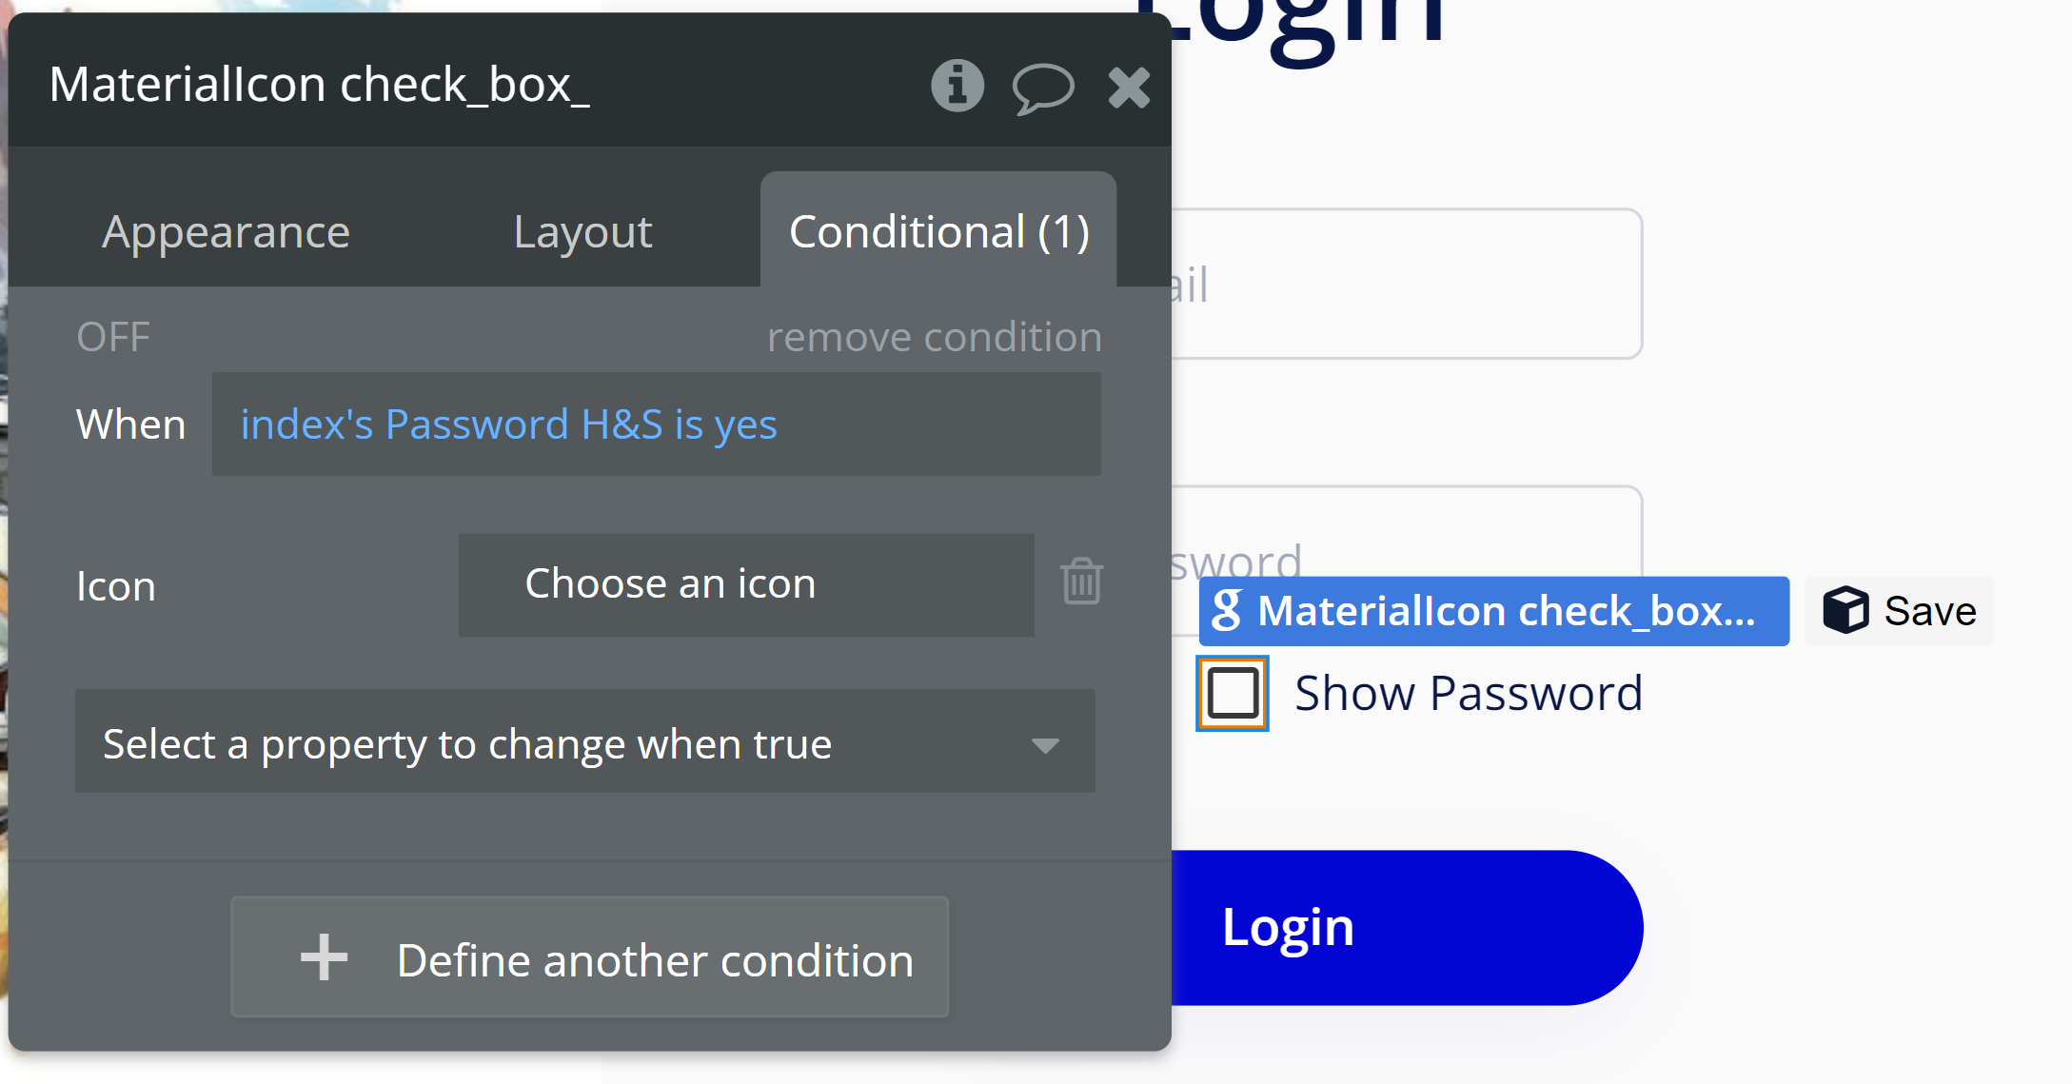Open the comments speech bubble icon
Viewport: 2072px width, 1084px height.
pyautogui.click(x=1043, y=89)
